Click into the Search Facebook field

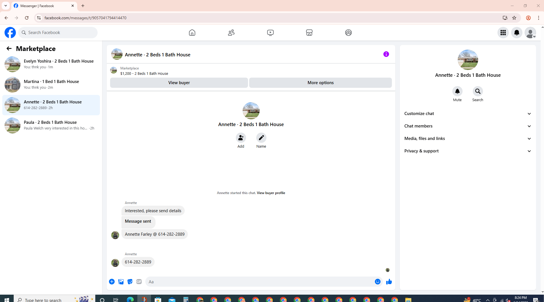click(x=58, y=33)
